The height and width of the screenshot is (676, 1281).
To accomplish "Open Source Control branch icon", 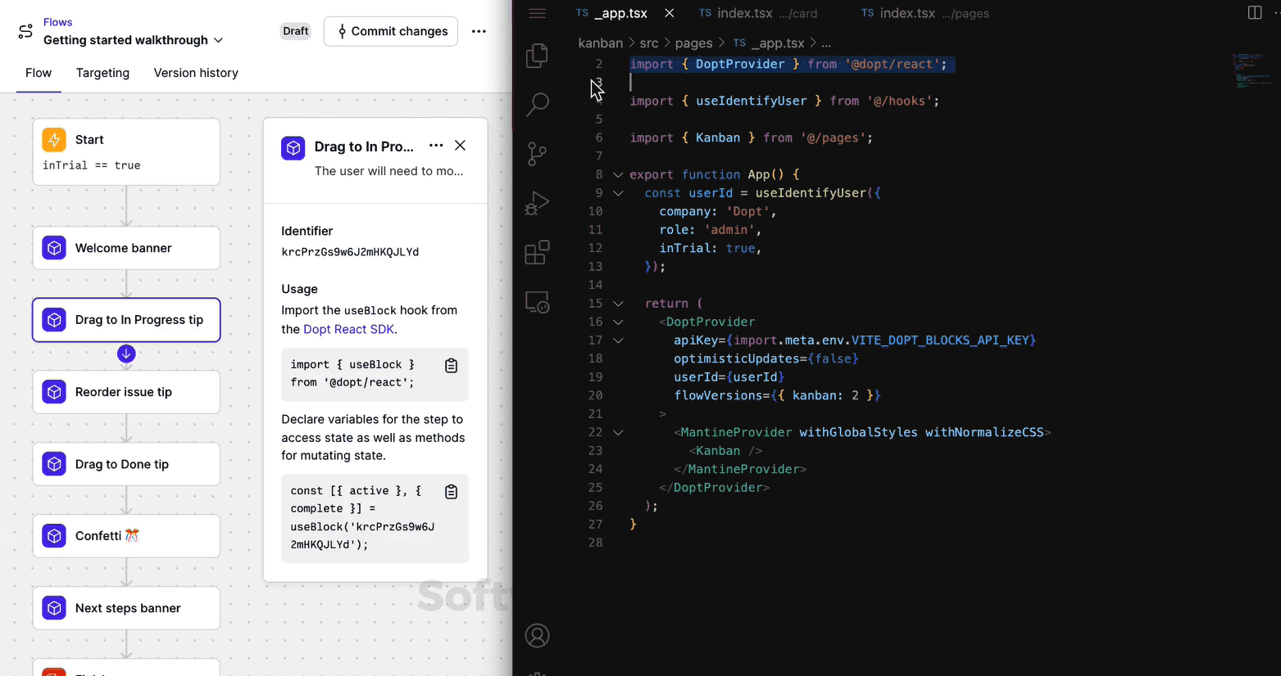I will 537,154.
